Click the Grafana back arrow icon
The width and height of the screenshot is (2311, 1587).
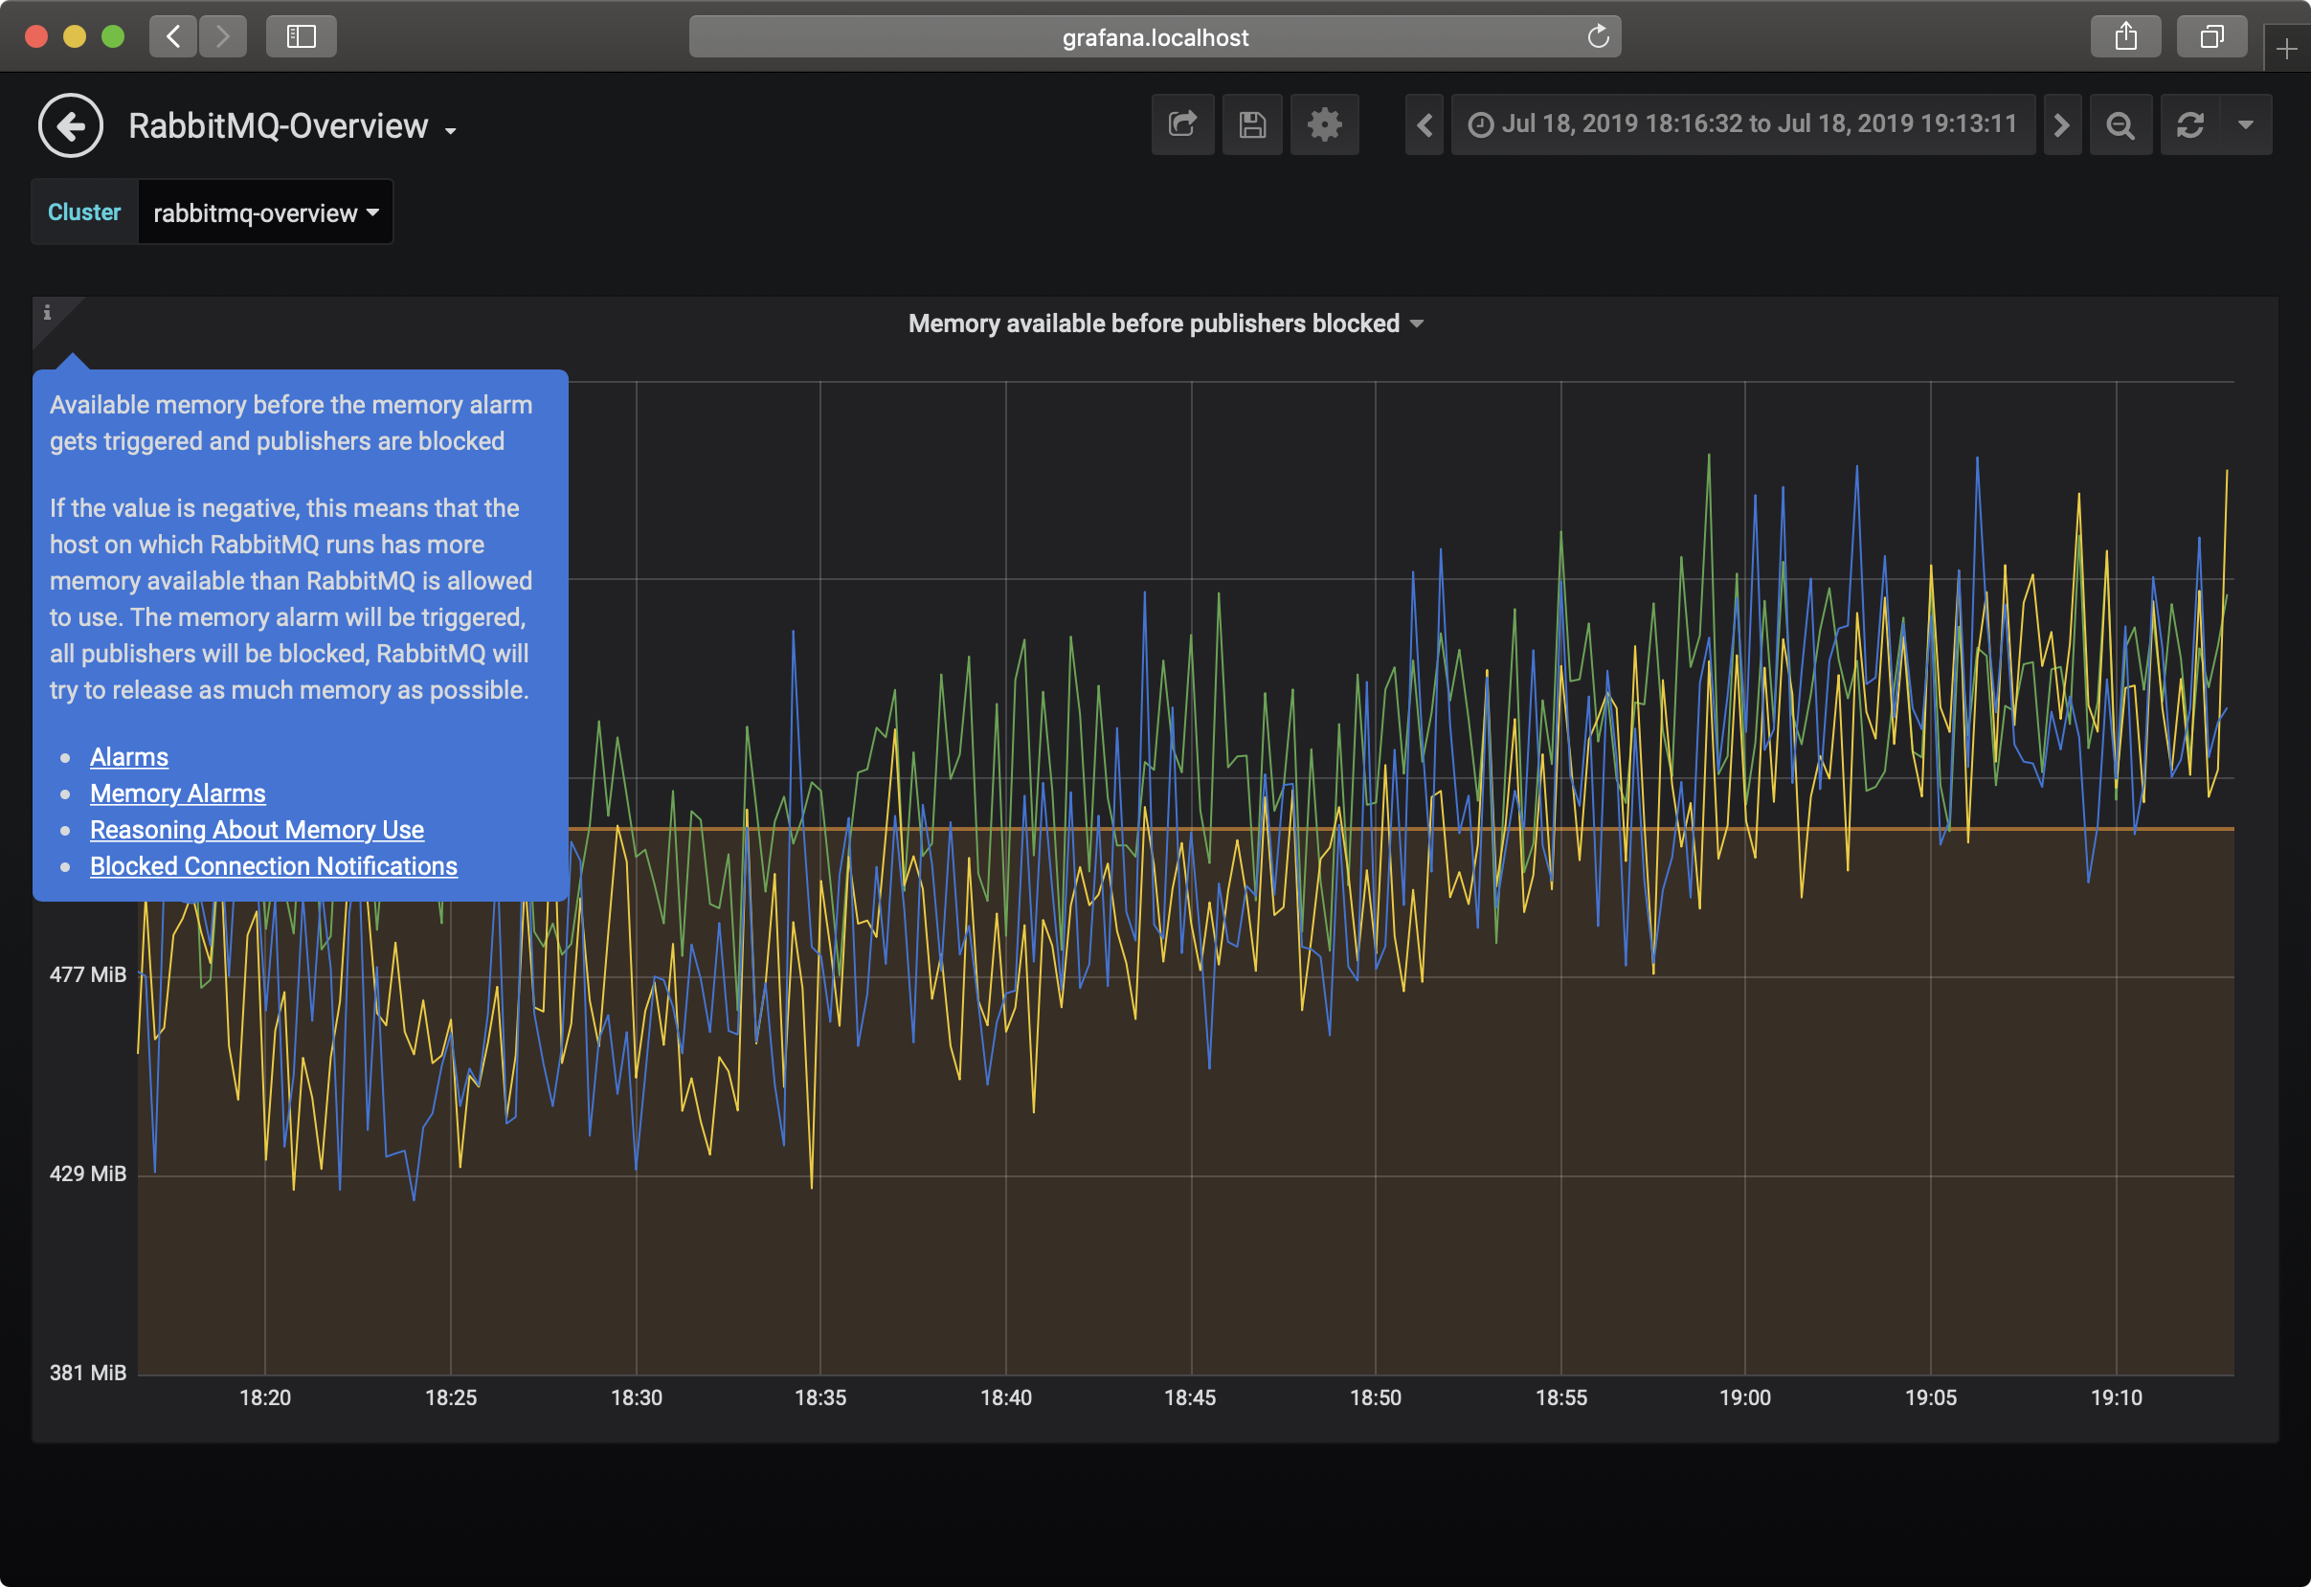coord(71,125)
